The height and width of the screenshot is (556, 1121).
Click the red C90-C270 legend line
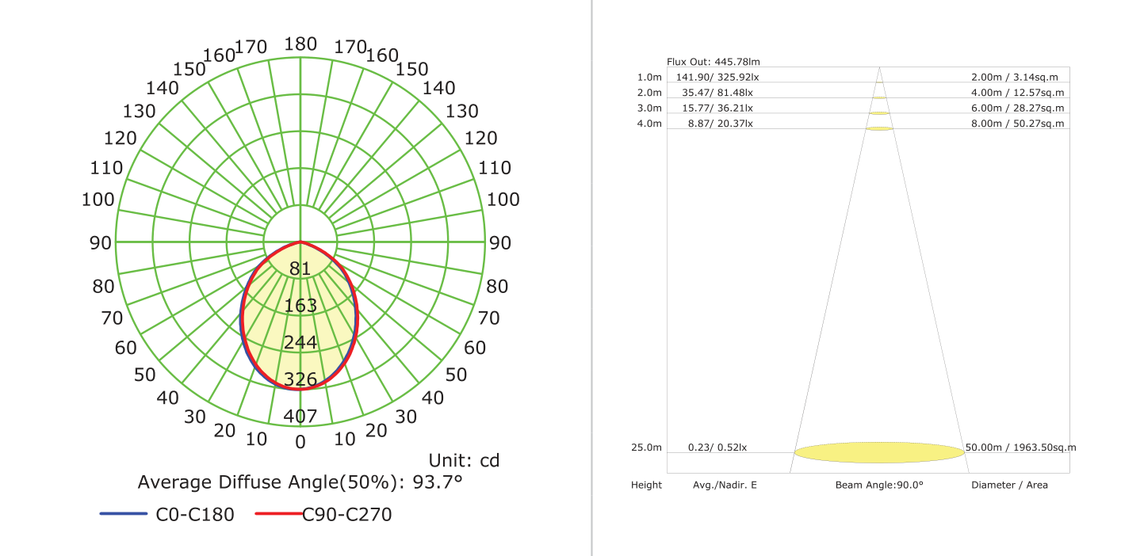(279, 514)
